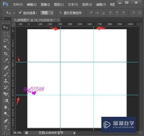
Task: Open the 图层 auto-select dropdown
Action: click(x=47, y=13)
